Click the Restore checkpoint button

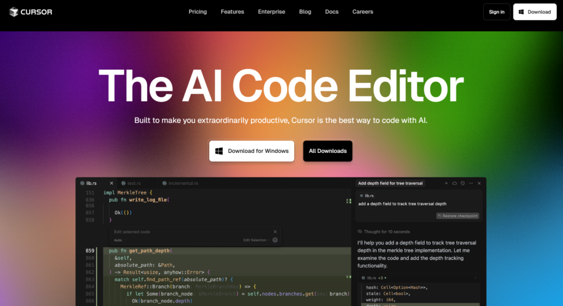tap(458, 216)
